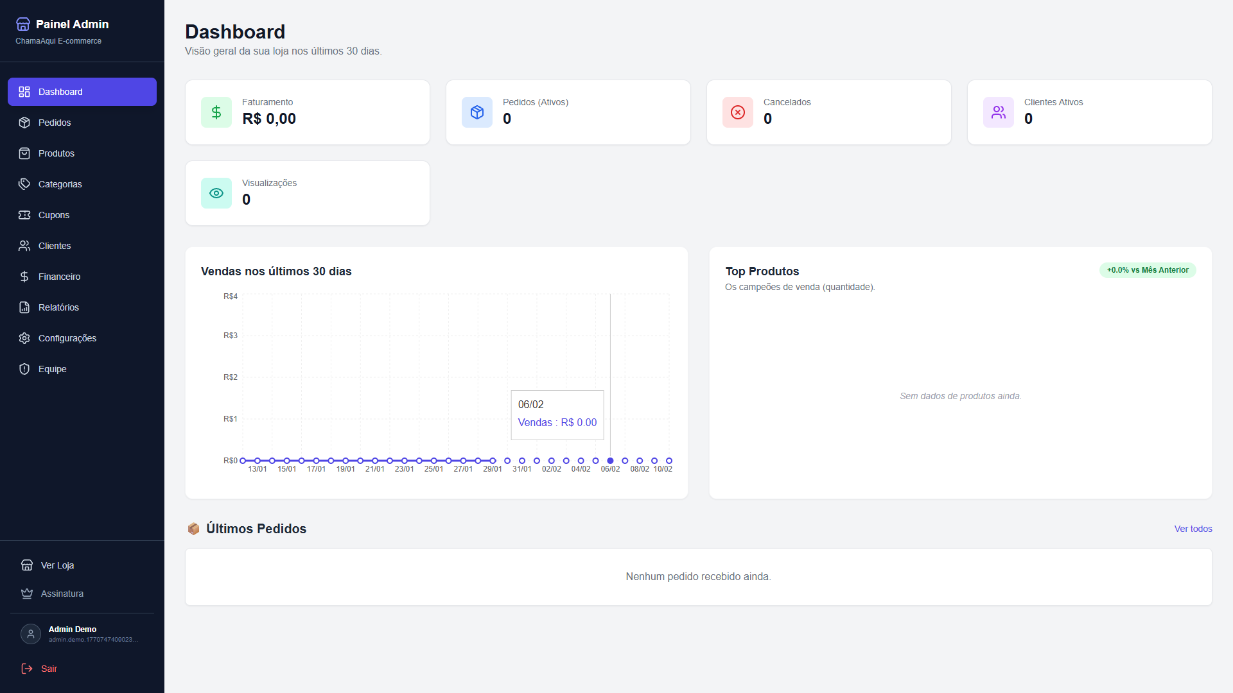Click the package emoji beside Últimos Pedidos
Image resolution: width=1233 pixels, height=693 pixels.
coord(193,529)
